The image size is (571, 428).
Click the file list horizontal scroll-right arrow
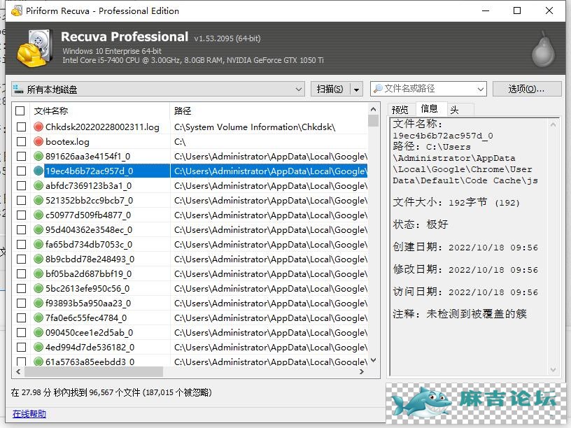tap(362, 371)
